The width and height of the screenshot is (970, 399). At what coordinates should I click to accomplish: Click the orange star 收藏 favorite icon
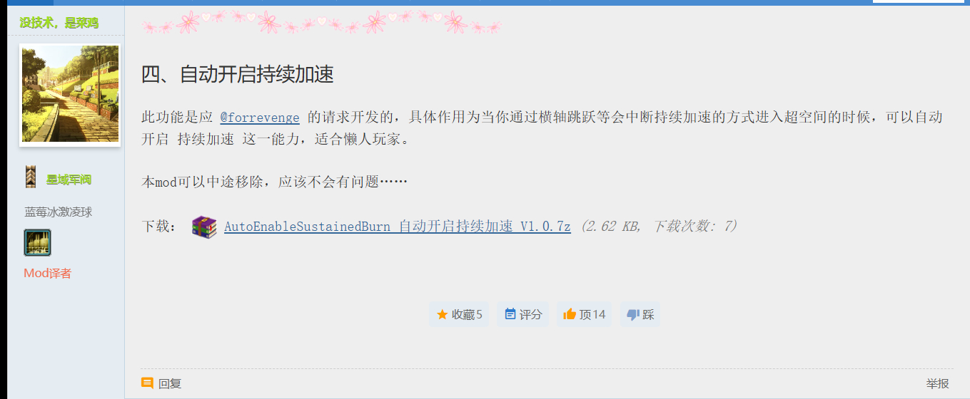[x=442, y=314]
